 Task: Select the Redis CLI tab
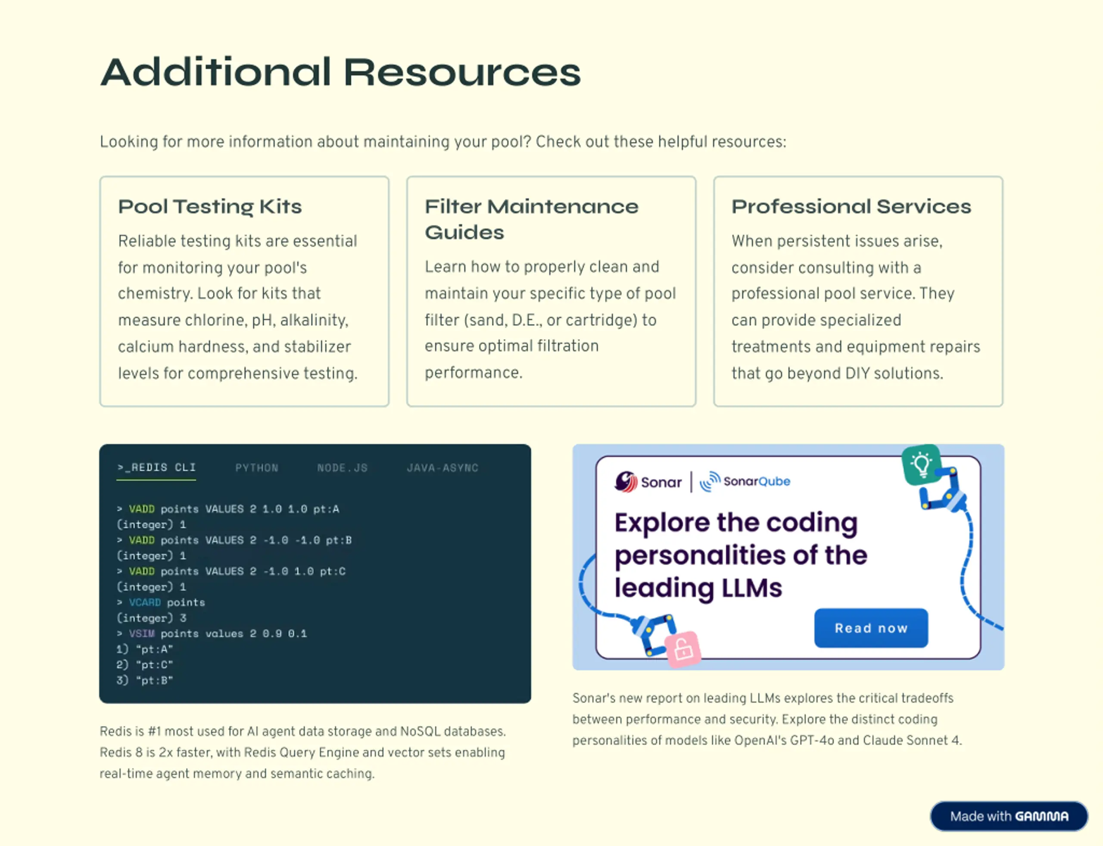point(156,468)
